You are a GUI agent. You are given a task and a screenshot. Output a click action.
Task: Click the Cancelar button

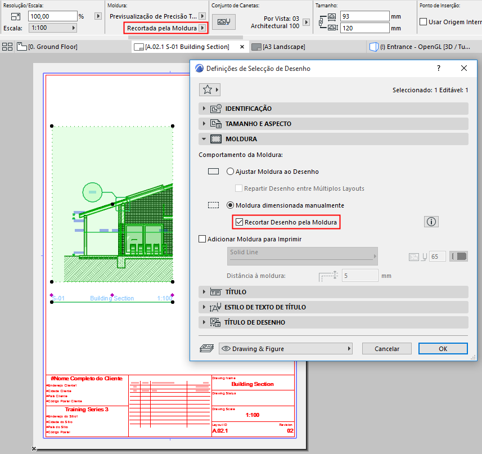click(x=387, y=349)
